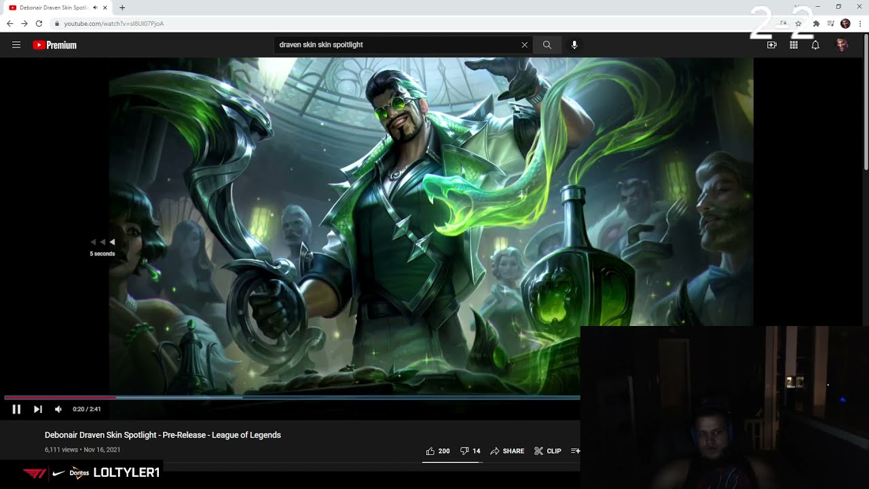Viewport: 869px width, 489px height.
Task: Open Chrome profile avatar
Action: (x=845, y=23)
